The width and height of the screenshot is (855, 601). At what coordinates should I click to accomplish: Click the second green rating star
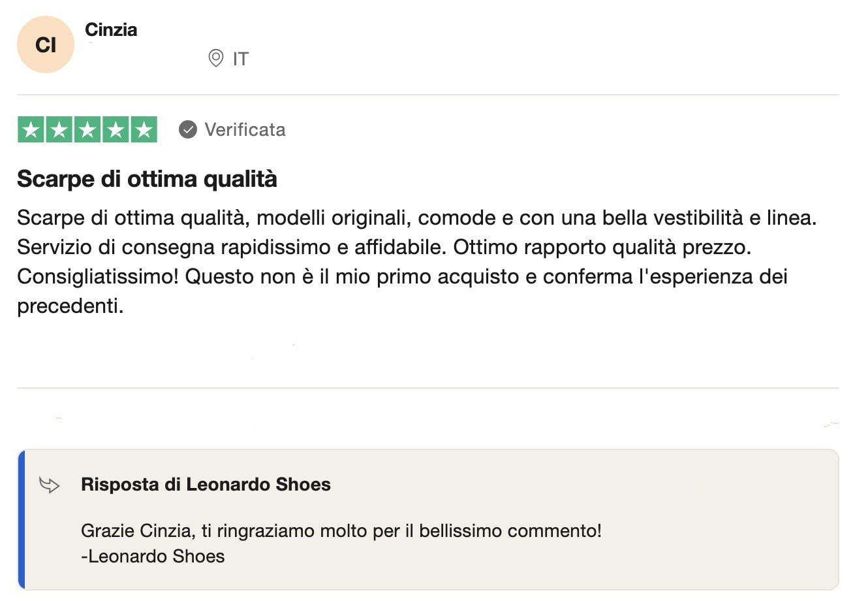click(x=59, y=129)
